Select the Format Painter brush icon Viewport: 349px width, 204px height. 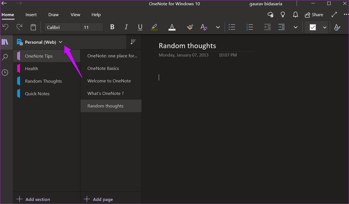pyautogui.click(x=190, y=27)
